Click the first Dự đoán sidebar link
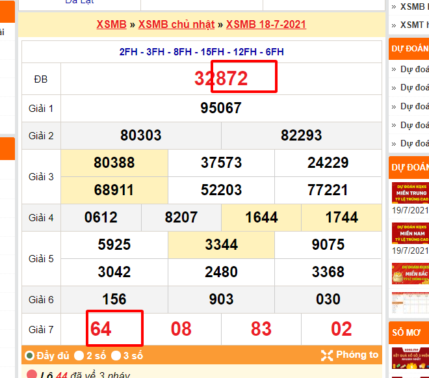The height and width of the screenshot is (378, 429). [x=413, y=69]
